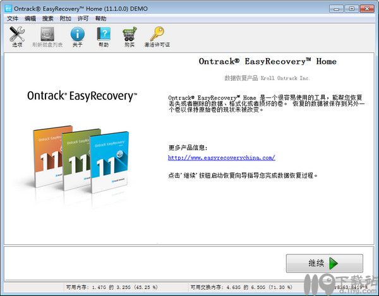The image size is (379, 296).
Task: Open the Help (帮助) book icon
Action: pyautogui.click(x=104, y=37)
